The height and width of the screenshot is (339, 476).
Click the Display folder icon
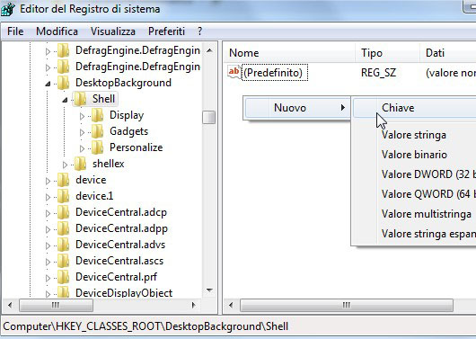[98, 115]
